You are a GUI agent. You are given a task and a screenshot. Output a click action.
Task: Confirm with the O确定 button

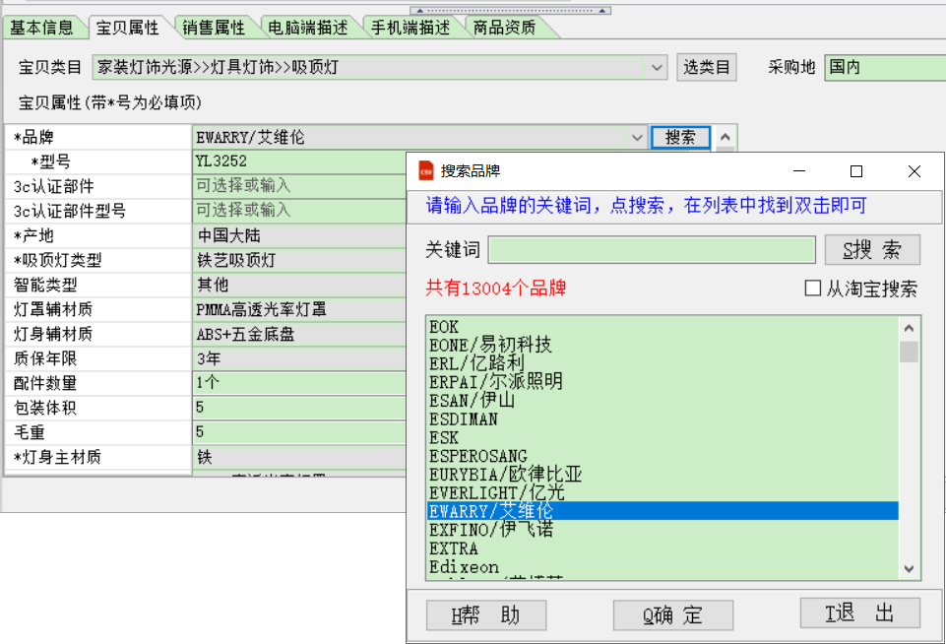(673, 615)
